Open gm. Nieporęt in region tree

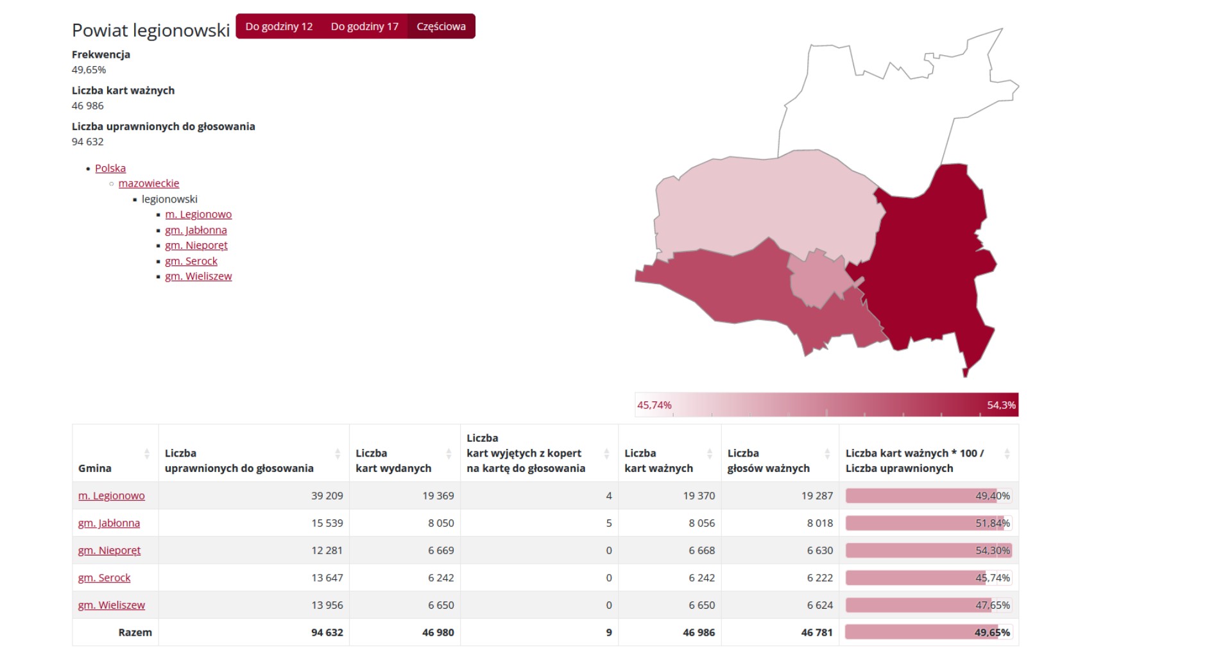[x=196, y=245]
